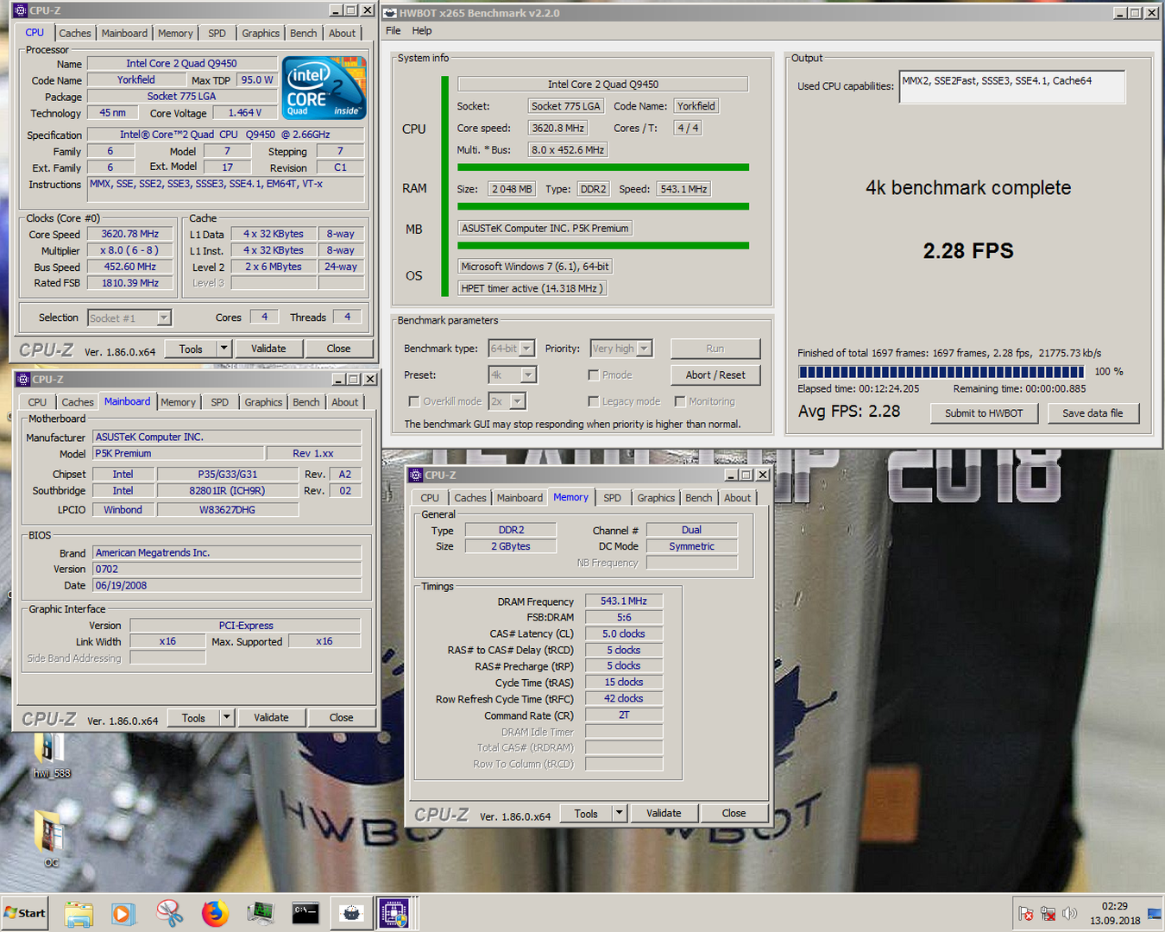This screenshot has height=932, width=1165.
Task: Toggle the Monitoring checkbox
Action: click(680, 402)
